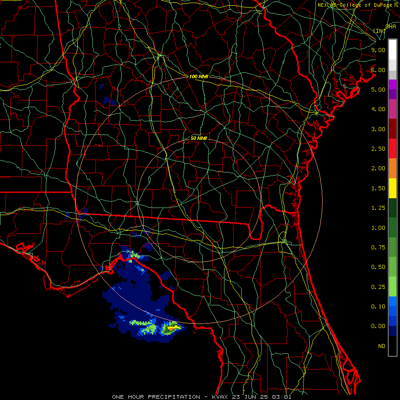Click the 0.00 legend value
This screenshot has height=400, width=400.
(x=378, y=326)
